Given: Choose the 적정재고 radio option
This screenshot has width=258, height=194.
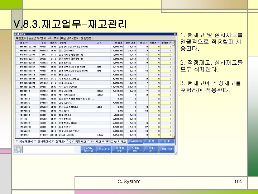Looking at the screenshot, I should tap(73, 142).
